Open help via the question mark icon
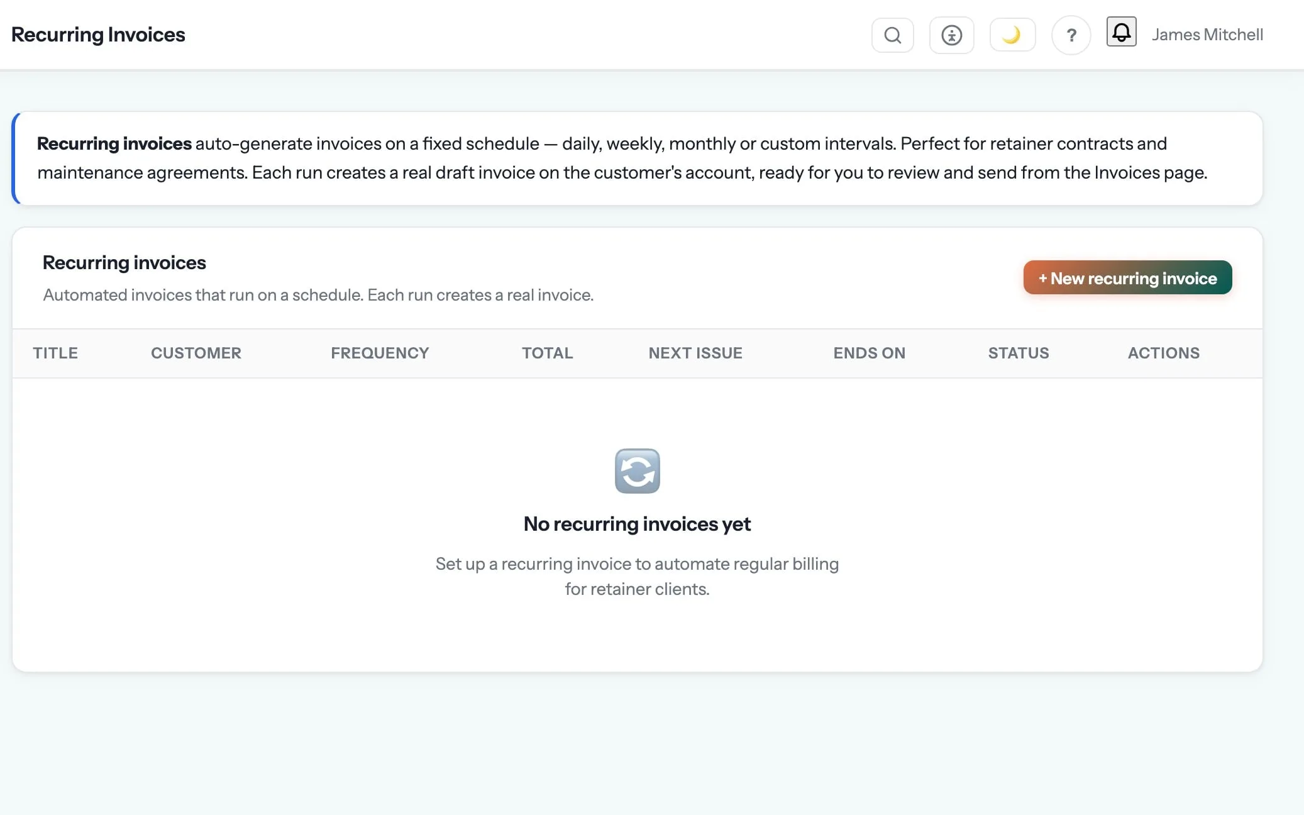1304x815 pixels. click(x=1071, y=35)
